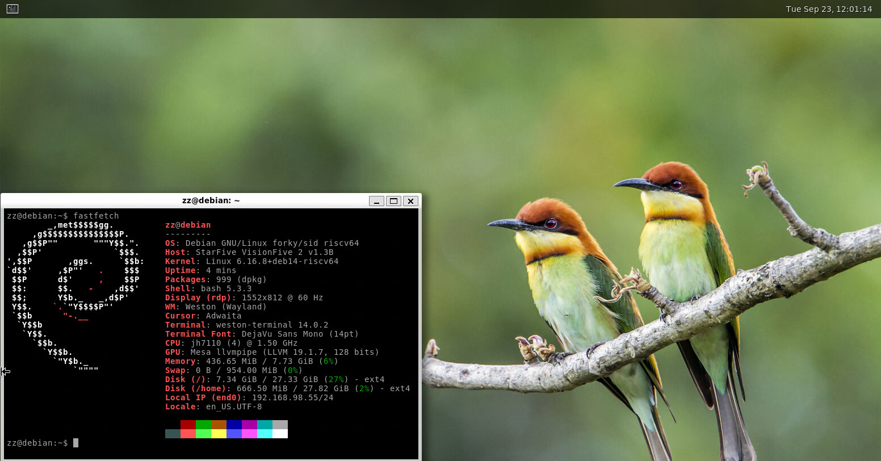Click the zz@debian heading in fastfetch output

tap(188, 225)
